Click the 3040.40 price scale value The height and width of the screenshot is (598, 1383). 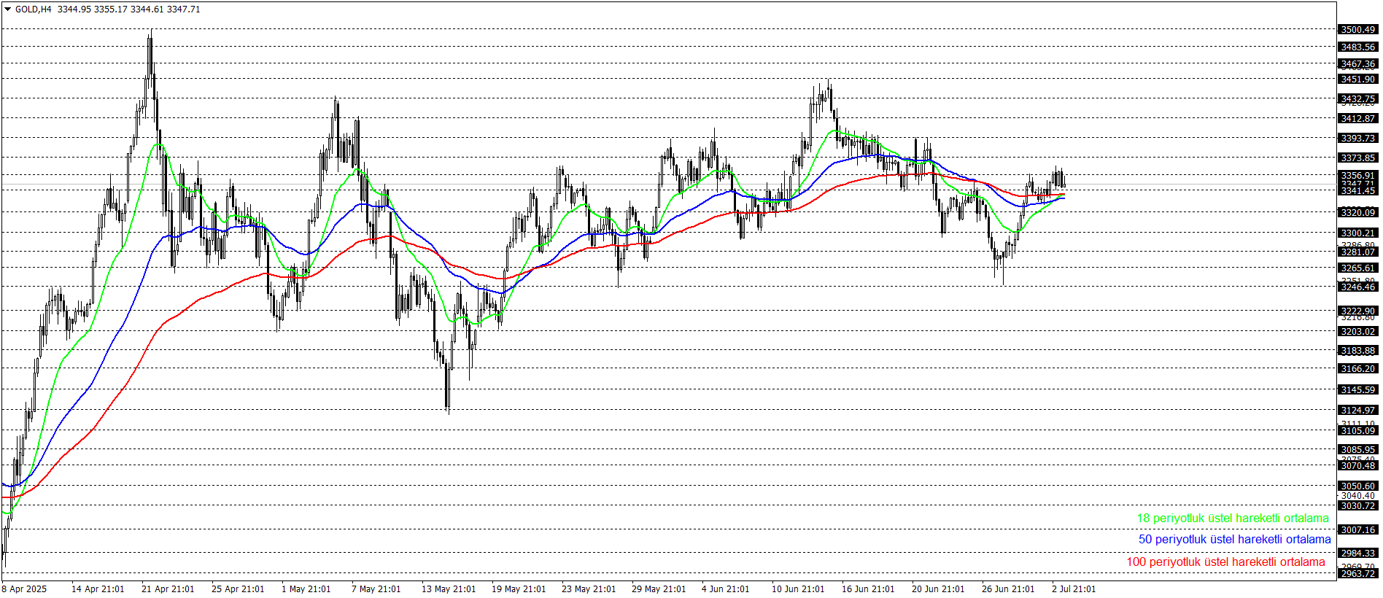1358,496
